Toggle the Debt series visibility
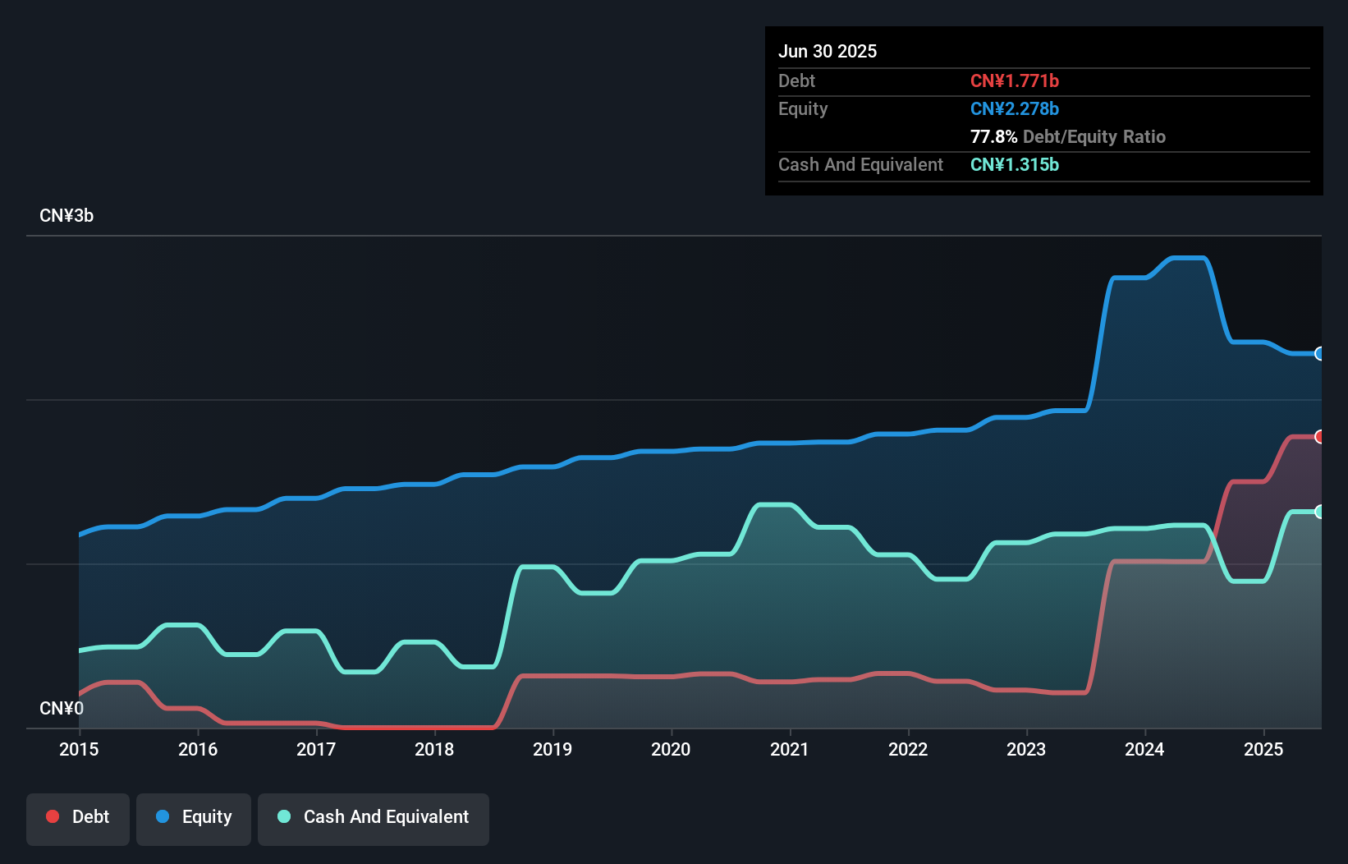The height and width of the screenshot is (864, 1348). tap(77, 817)
